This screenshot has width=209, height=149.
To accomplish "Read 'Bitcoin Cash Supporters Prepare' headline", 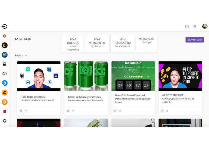I will tap(86, 99).
